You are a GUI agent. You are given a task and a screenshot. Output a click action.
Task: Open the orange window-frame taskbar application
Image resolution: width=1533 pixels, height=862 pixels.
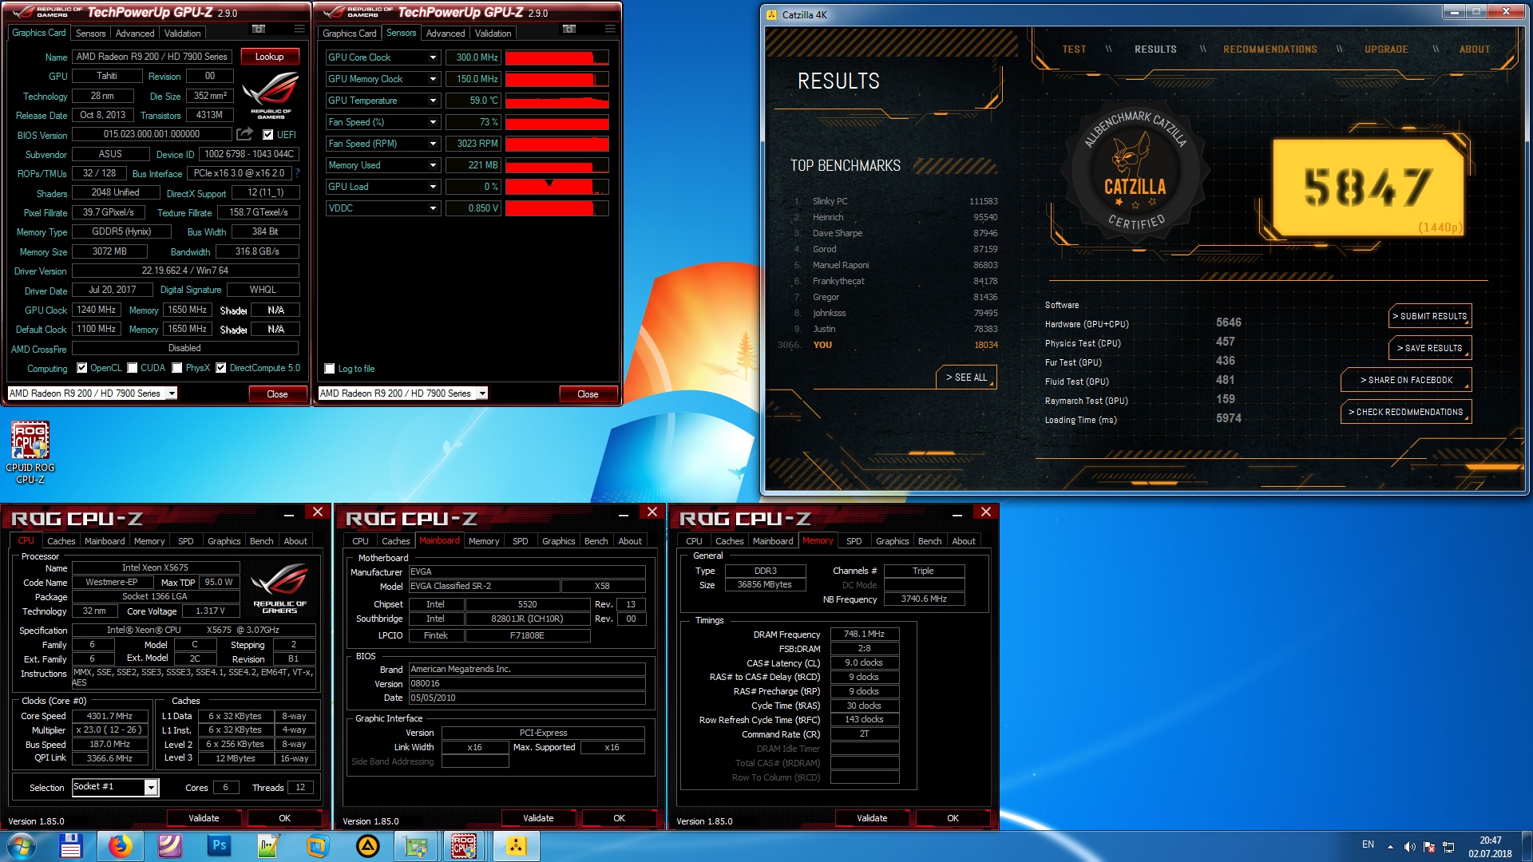(318, 846)
